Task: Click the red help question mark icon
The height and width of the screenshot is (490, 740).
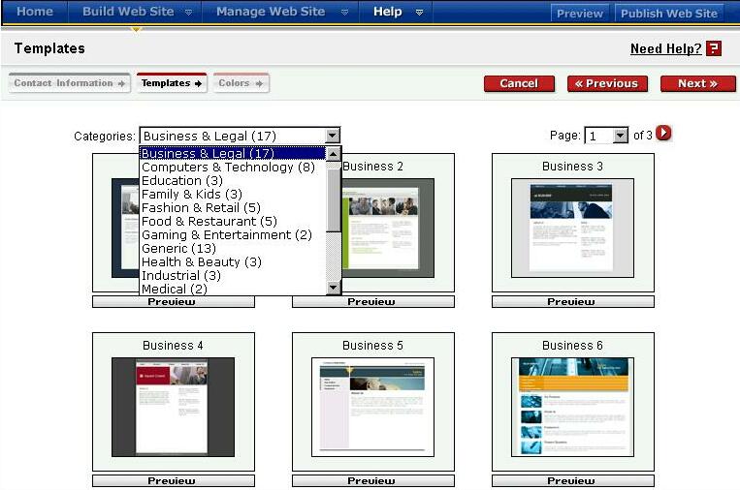Action: click(x=714, y=48)
